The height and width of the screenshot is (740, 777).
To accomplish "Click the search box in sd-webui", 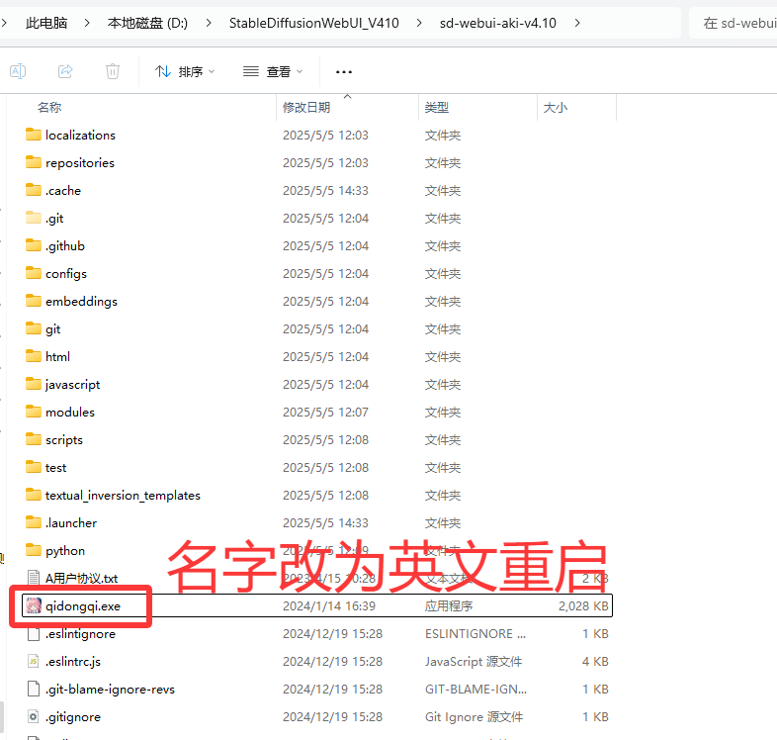I will click(734, 23).
